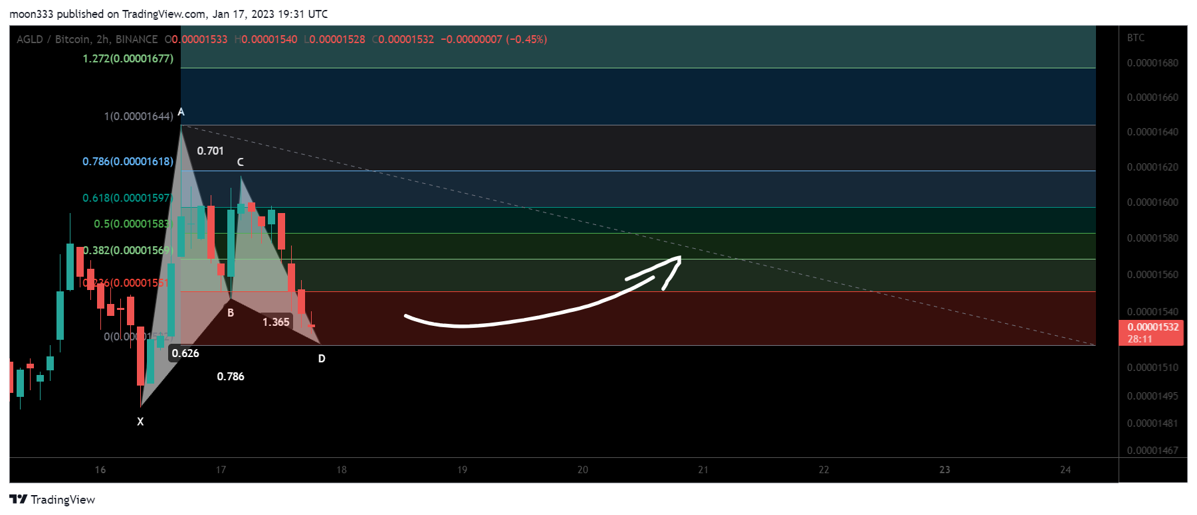
Task: Click date 18 on time axis
Action: [x=342, y=470]
